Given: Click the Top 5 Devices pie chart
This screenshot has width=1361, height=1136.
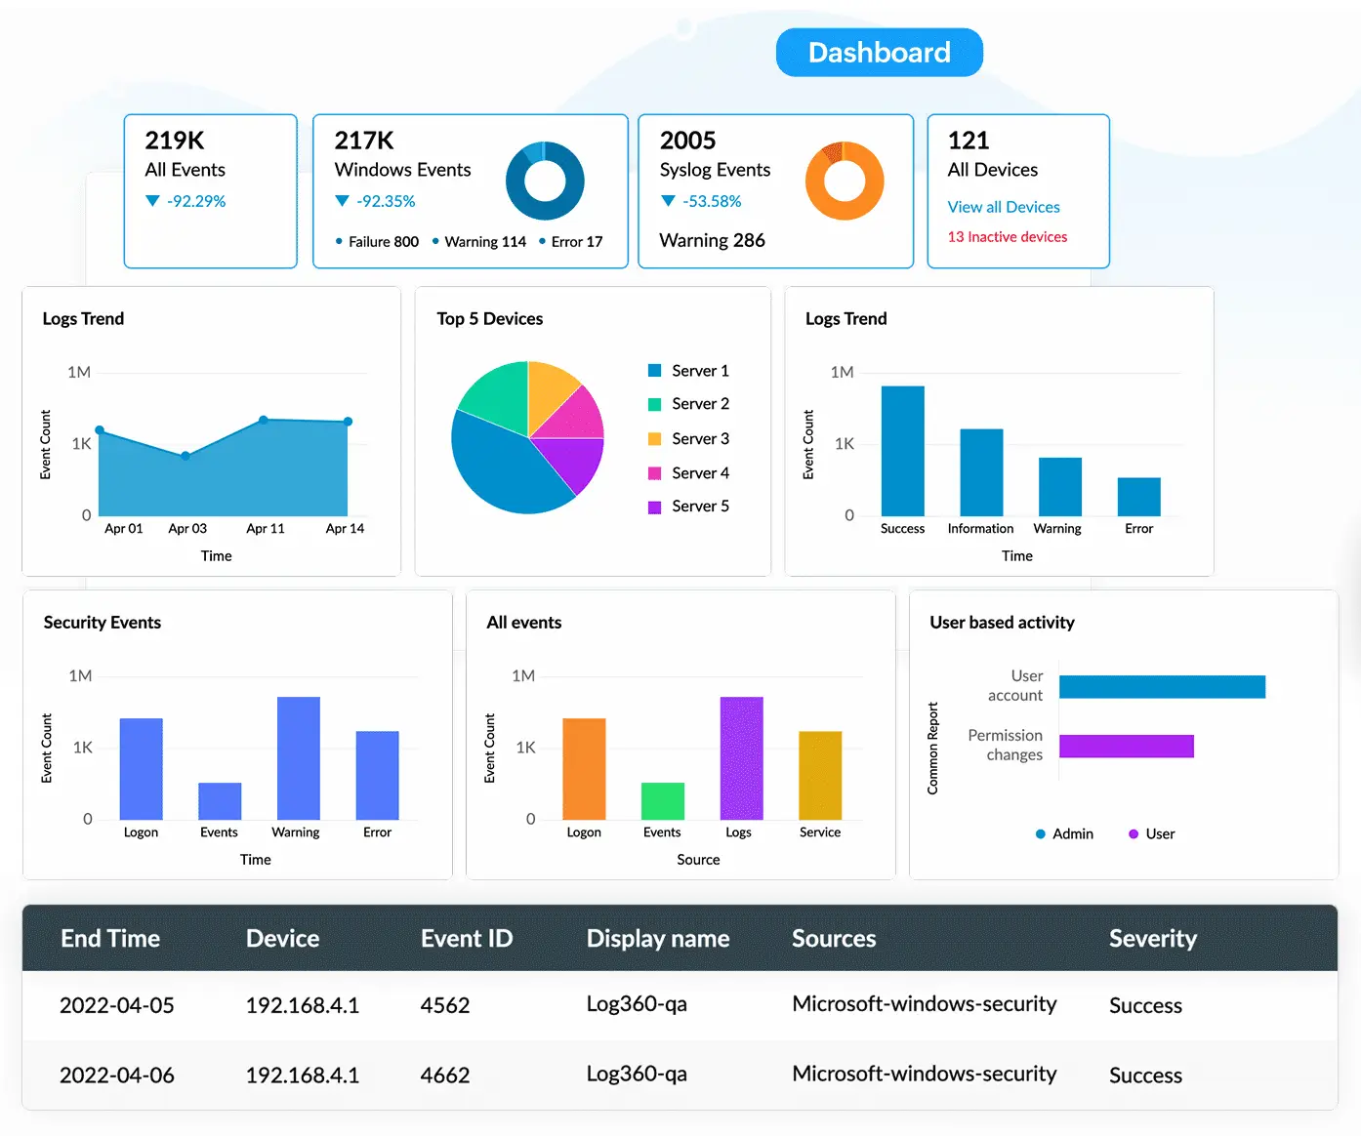Looking at the screenshot, I should [x=527, y=437].
